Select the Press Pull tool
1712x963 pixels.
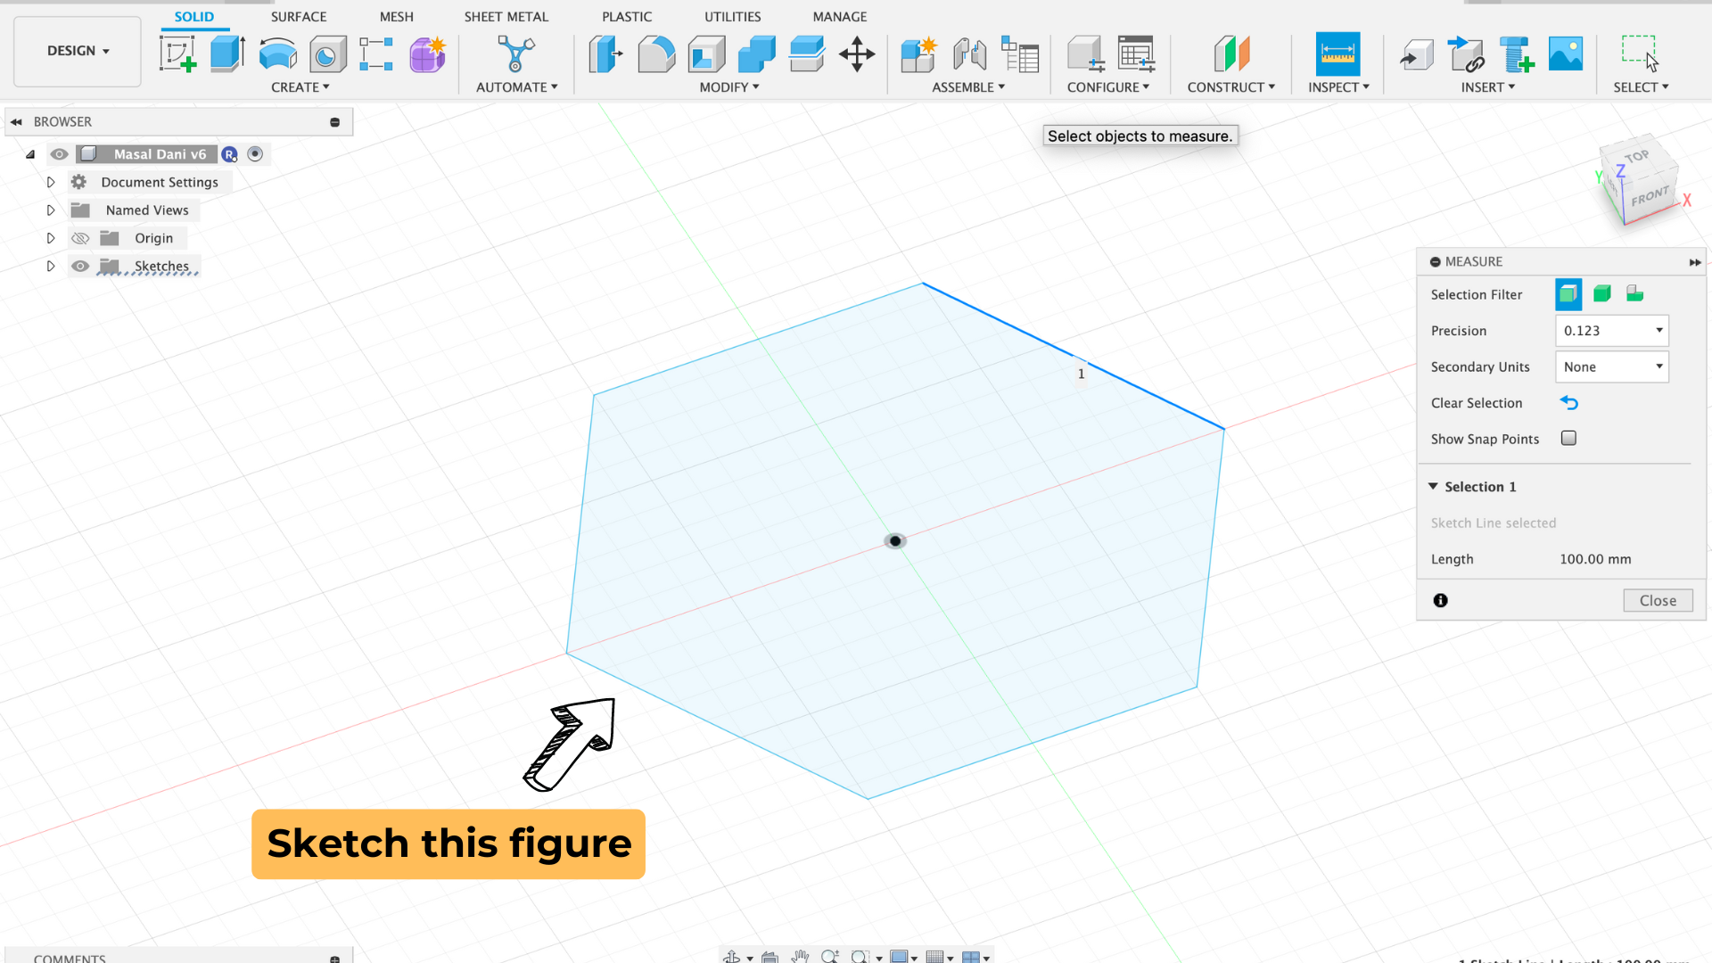coord(606,54)
